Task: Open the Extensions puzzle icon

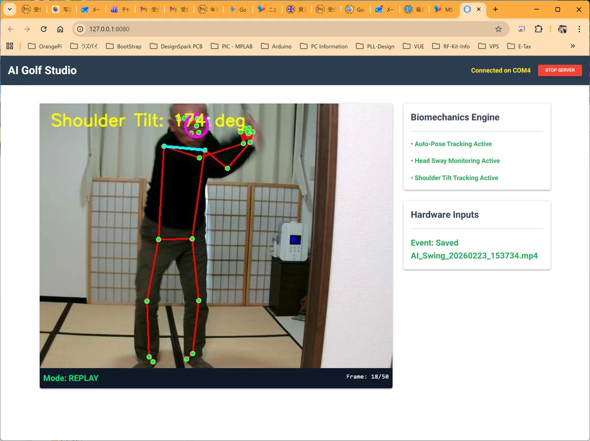Action: pos(538,29)
